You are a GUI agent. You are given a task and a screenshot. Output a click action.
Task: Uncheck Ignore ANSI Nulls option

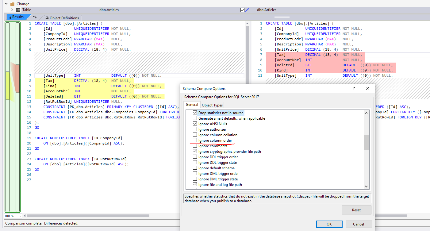(195, 124)
